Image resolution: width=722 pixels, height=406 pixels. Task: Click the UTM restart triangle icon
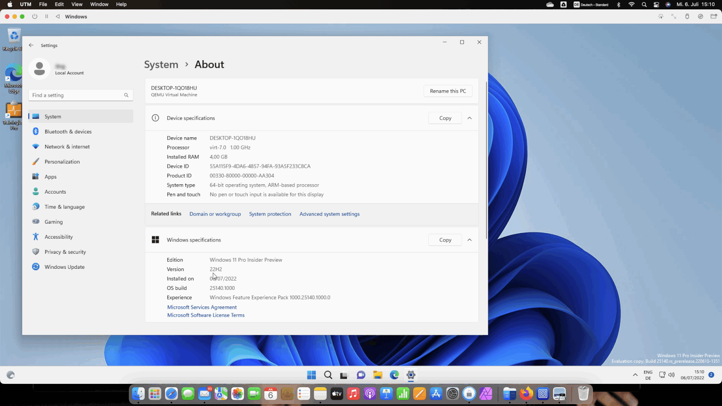coord(58,16)
